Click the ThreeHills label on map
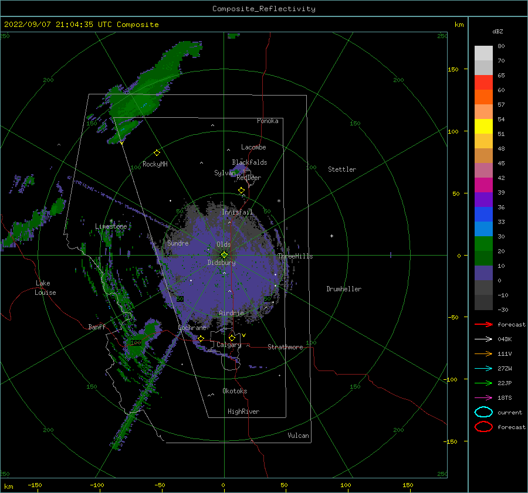The image size is (528, 493). (x=295, y=256)
